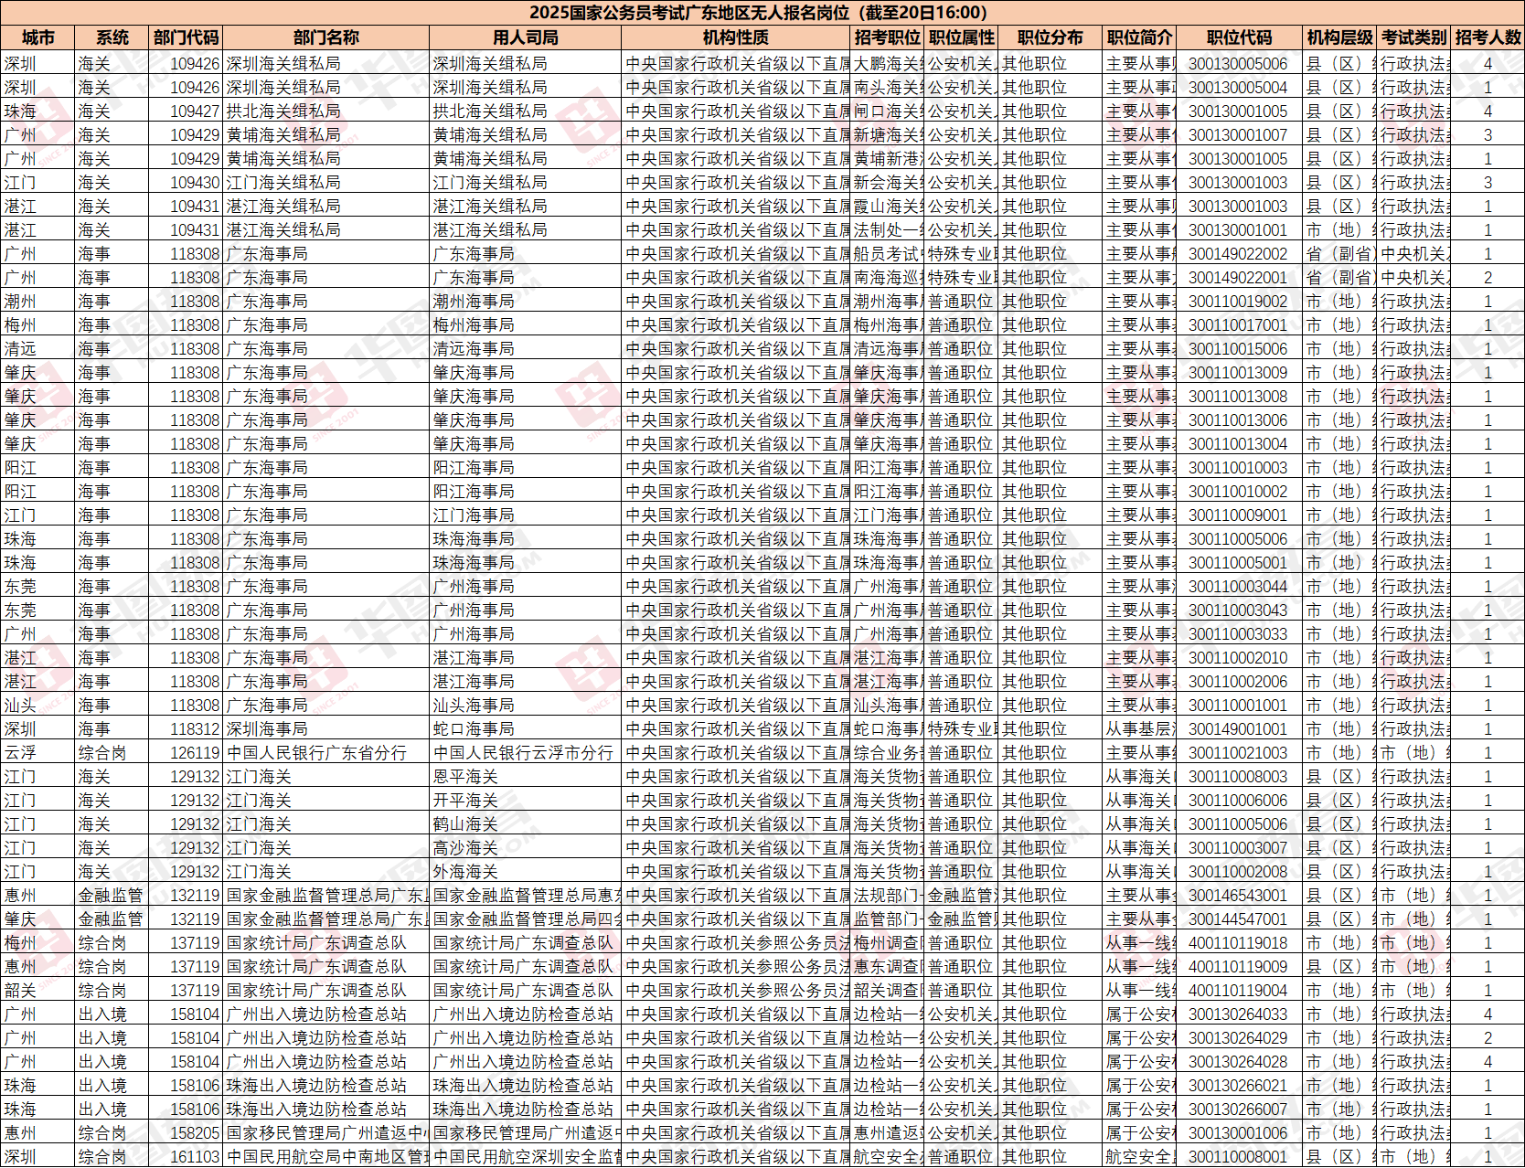
Task: Click job code cell 300110019002
Action: point(1239,302)
